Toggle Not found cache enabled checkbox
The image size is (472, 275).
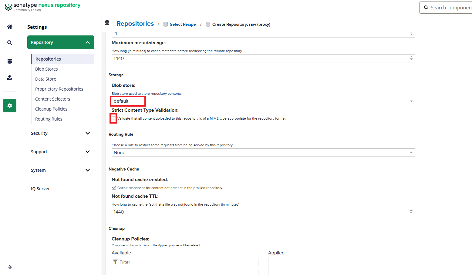(114, 188)
